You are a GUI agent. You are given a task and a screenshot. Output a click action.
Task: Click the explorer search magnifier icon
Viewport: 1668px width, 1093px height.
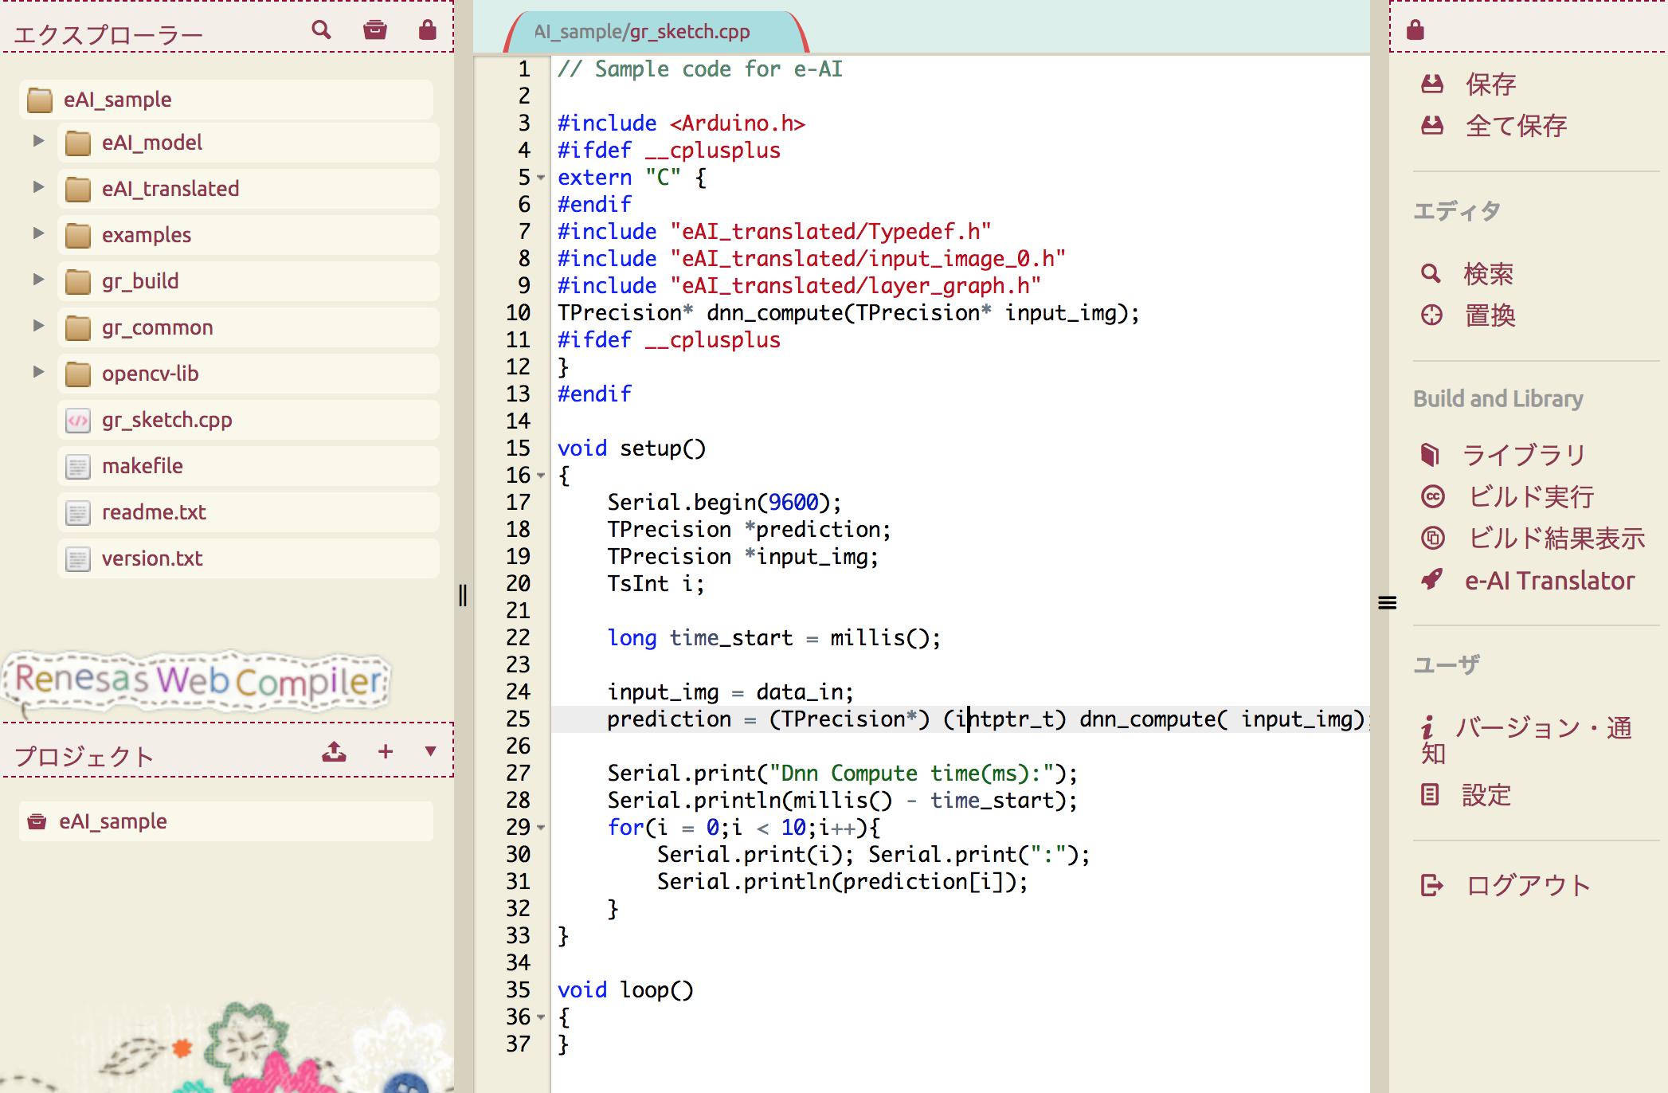[x=321, y=30]
